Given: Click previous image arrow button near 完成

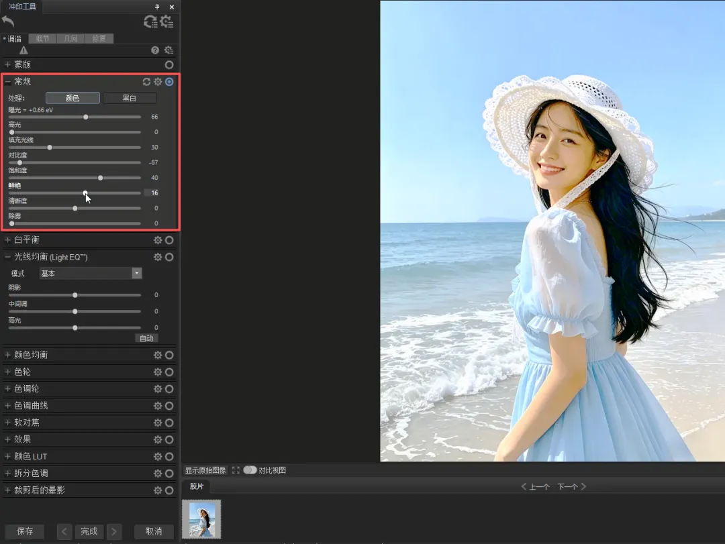Looking at the screenshot, I should coord(64,531).
